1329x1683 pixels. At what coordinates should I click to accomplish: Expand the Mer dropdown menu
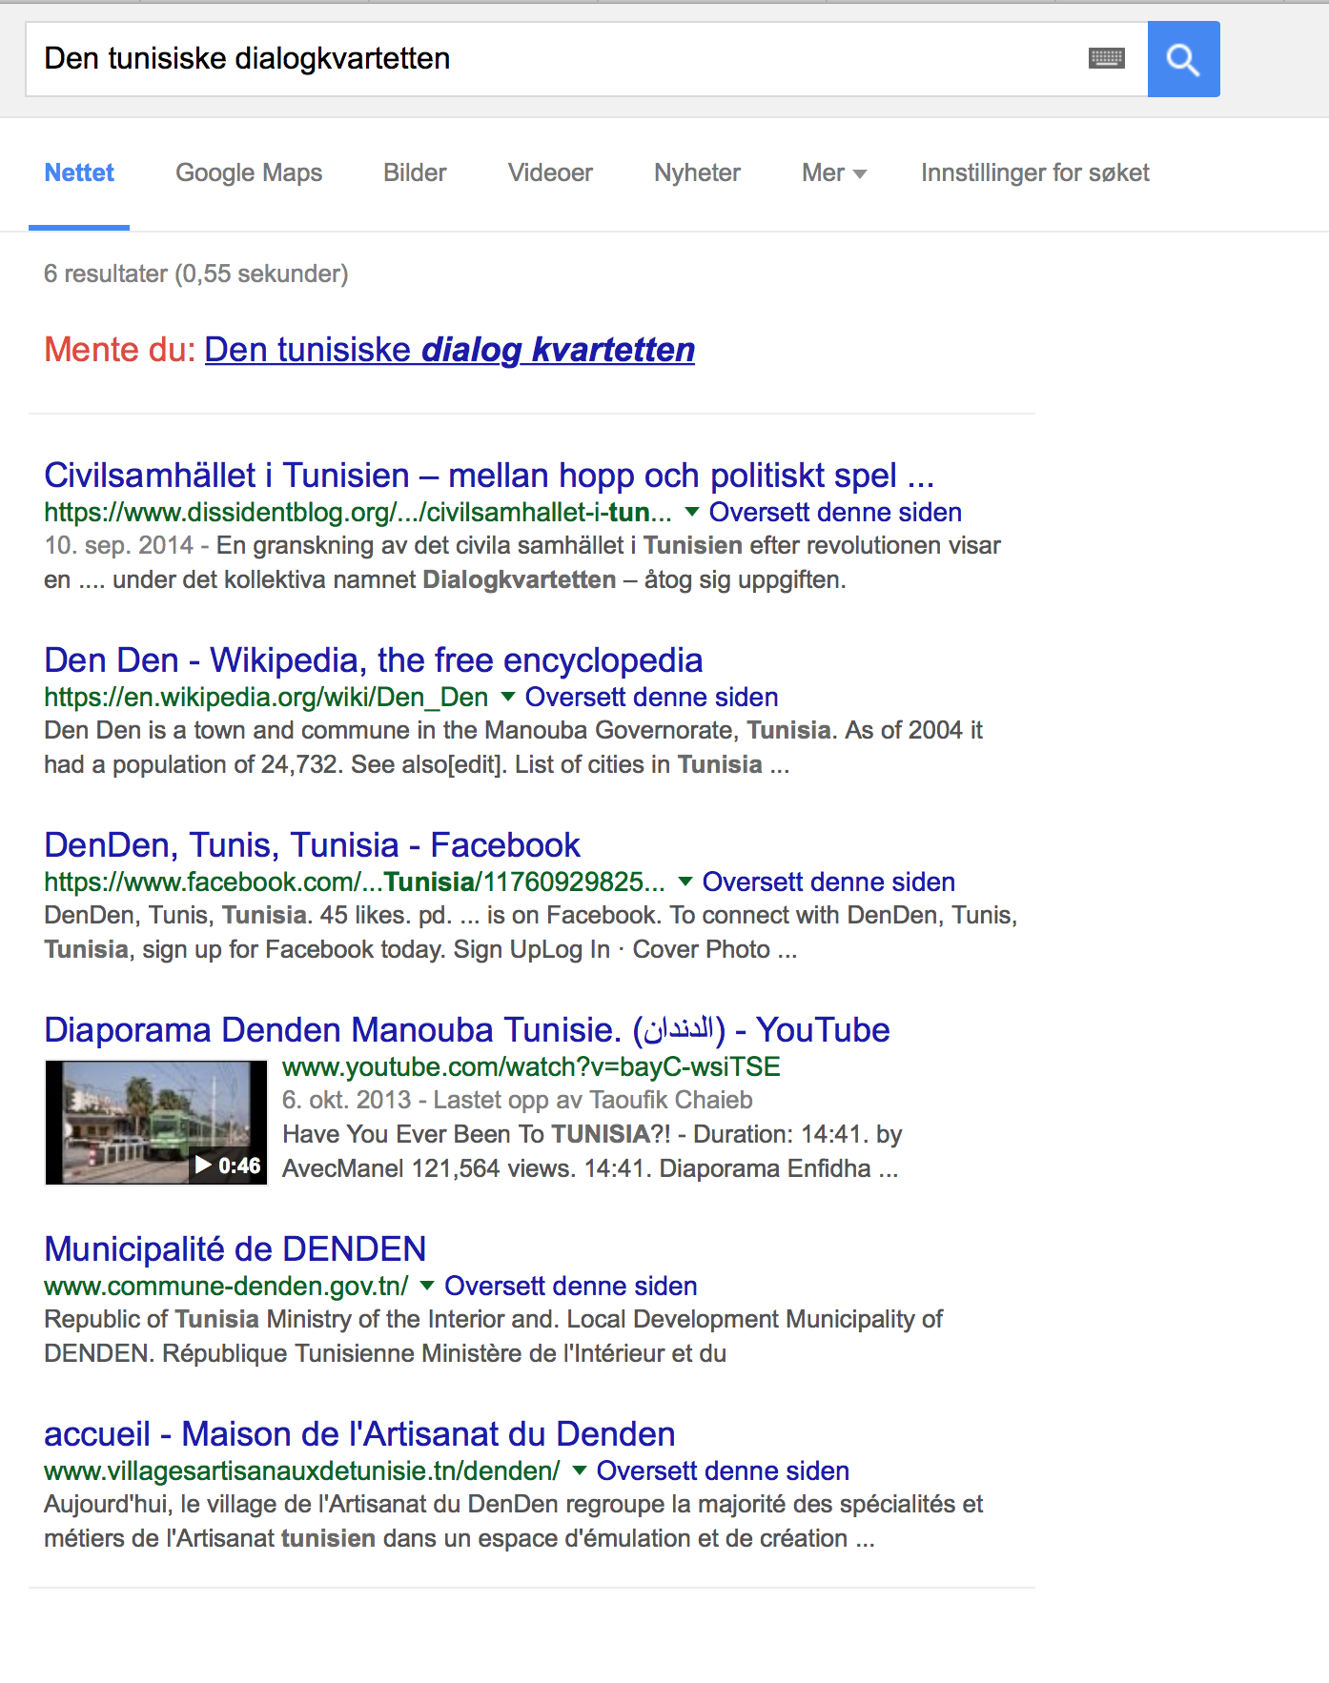click(833, 172)
